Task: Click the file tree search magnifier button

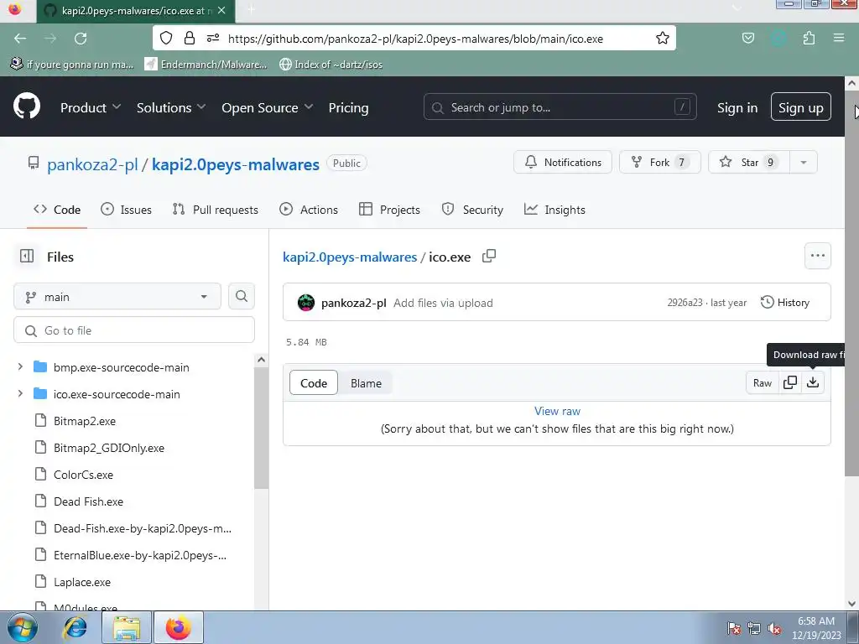Action: tap(242, 296)
